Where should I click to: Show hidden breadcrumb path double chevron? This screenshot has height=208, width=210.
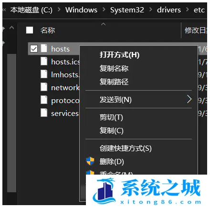point(4,10)
